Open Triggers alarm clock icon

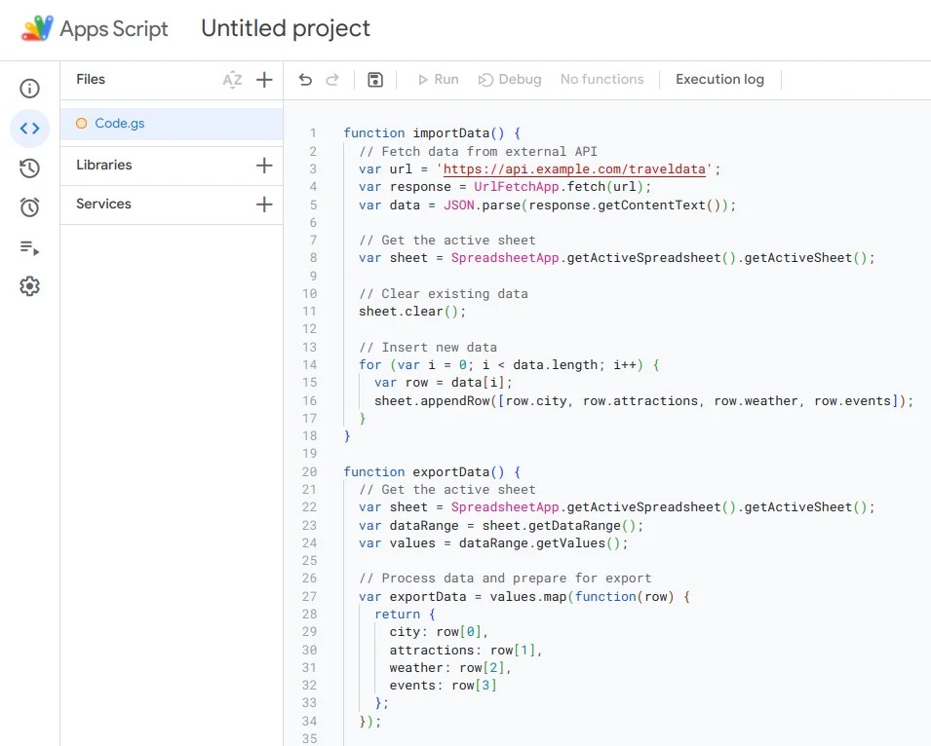pyautogui.click(x=29, y=207)
